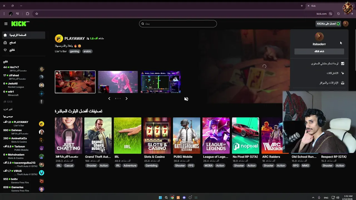Open the Grand Theft Auto category card
The height and width of the screenshot is (200, 356).
click(98, 136)
